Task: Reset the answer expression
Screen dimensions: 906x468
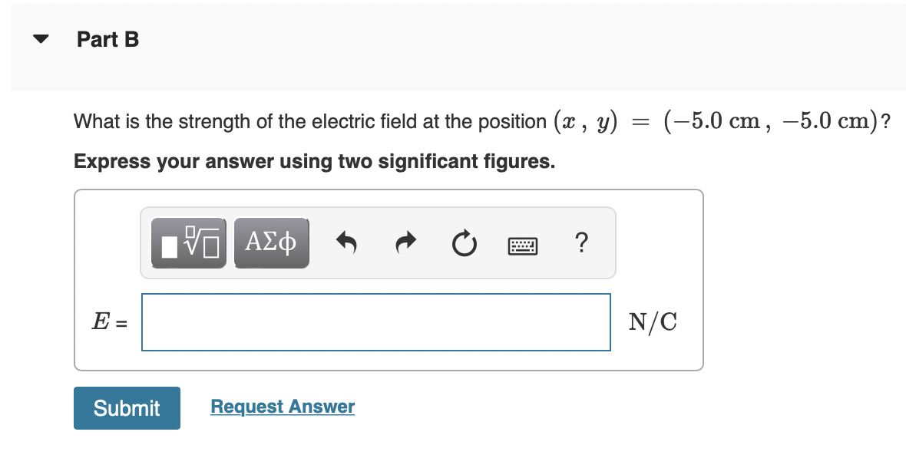Action: (x=464, y=242)
